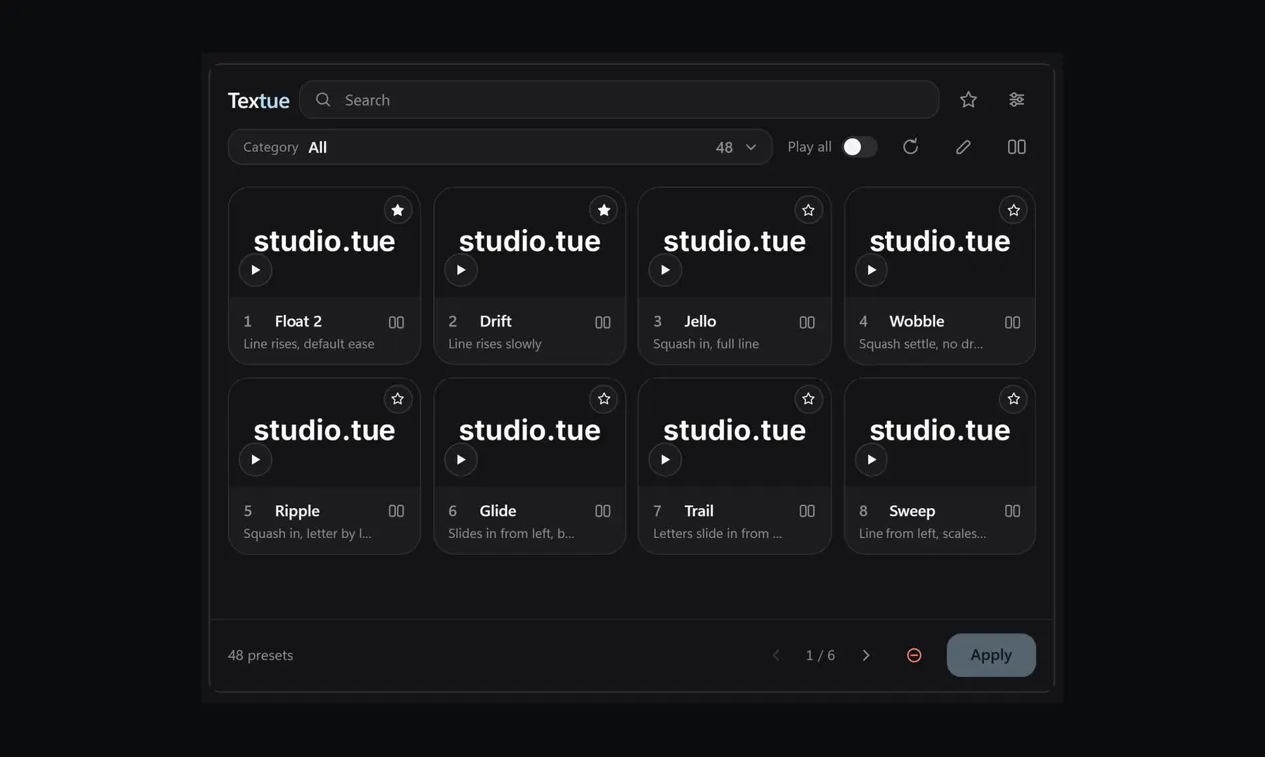Click the compare icon on the Jello card
Viewport: 1265px width, 757px height.
point(807,322)
